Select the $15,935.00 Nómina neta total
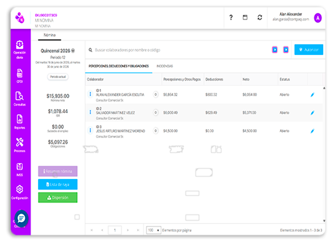The image size is (336, 242). (58, 96)
